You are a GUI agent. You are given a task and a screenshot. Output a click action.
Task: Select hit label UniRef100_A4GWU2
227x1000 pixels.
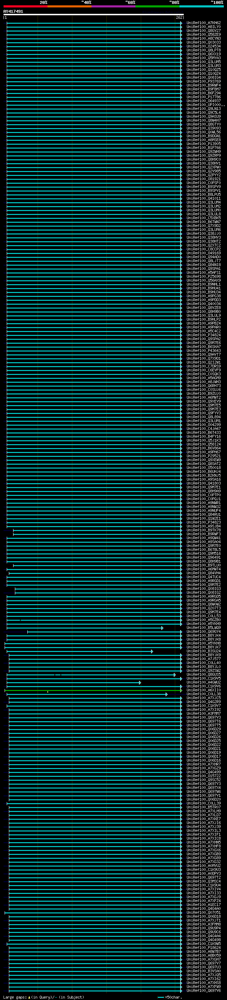(x=204, y=682)
